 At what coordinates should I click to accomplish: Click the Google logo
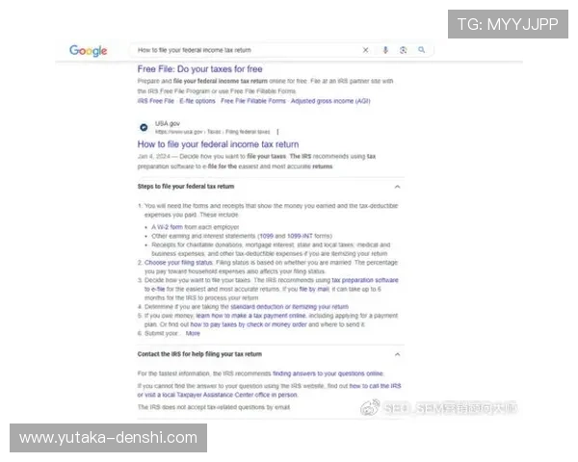coord(88,50)
